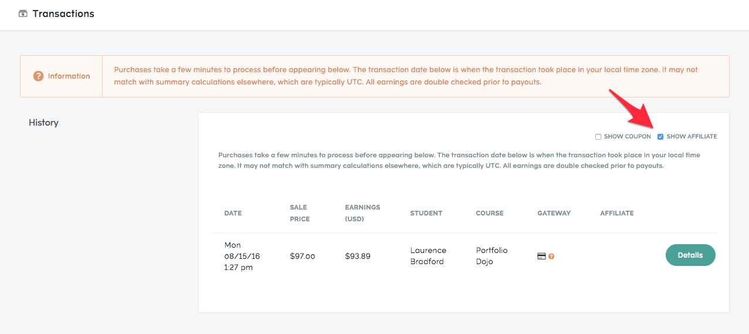
Task: Enable the Show Coupon checkbox
Action: (598, 137)
